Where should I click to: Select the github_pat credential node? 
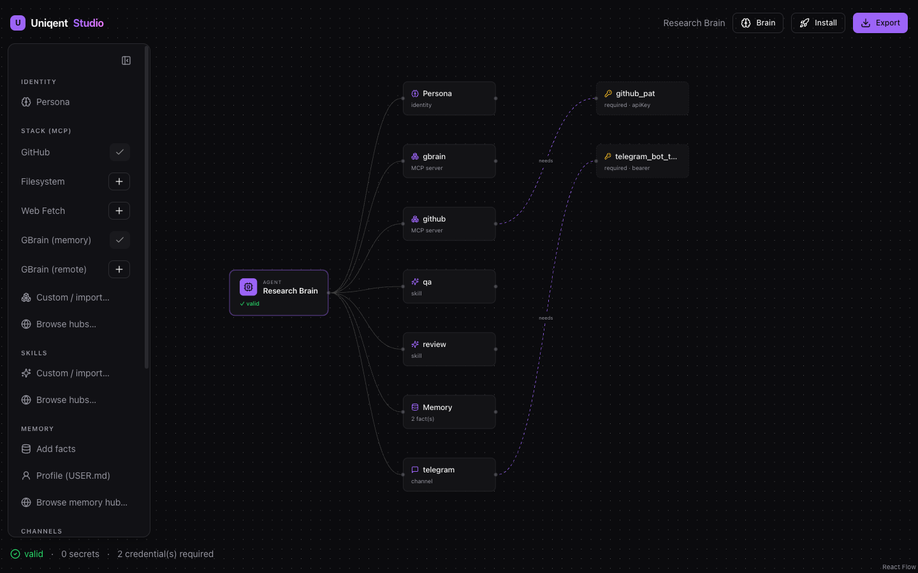[643, 99]
